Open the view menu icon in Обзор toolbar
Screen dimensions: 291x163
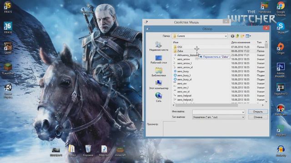coord(248,36)
